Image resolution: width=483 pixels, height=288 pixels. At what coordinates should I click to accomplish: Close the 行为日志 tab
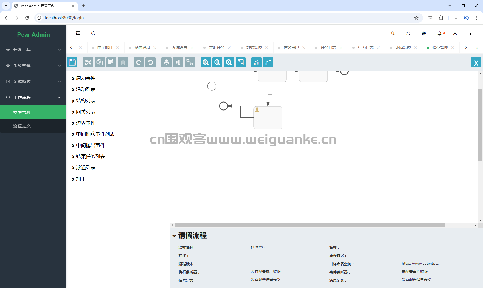[378, 48]
